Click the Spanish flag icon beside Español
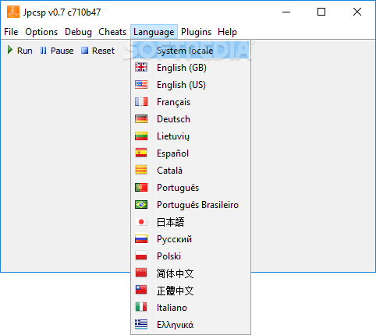The height and width of the screenshot is (335, 376). pos(141,153)
